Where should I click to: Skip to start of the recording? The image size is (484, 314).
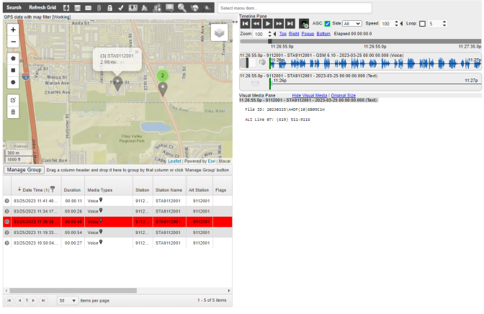tap(245, 24)
